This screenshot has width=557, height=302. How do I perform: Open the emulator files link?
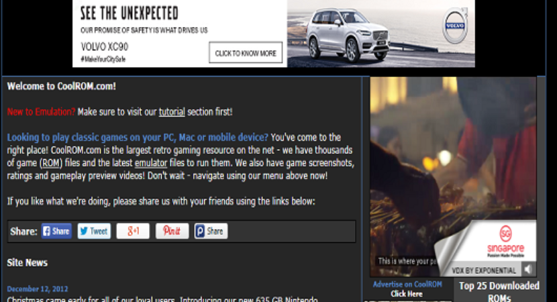tap(151, 163)
